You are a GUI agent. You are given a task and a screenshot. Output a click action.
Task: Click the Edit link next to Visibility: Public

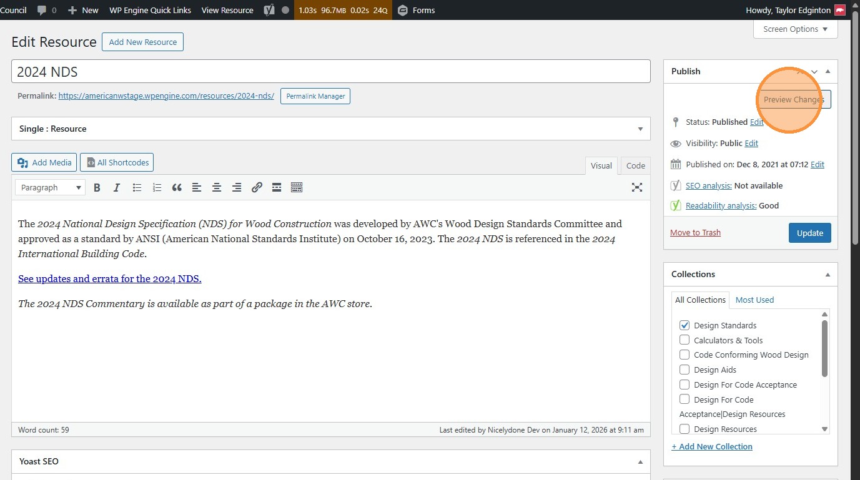[751, 143]
